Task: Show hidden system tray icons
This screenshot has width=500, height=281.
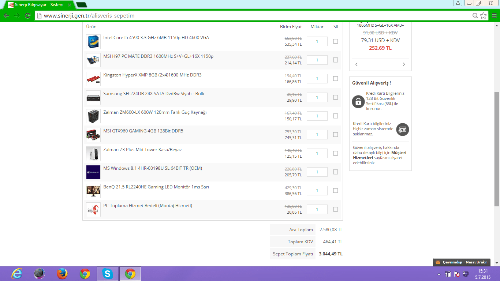Action: point(439,274)
